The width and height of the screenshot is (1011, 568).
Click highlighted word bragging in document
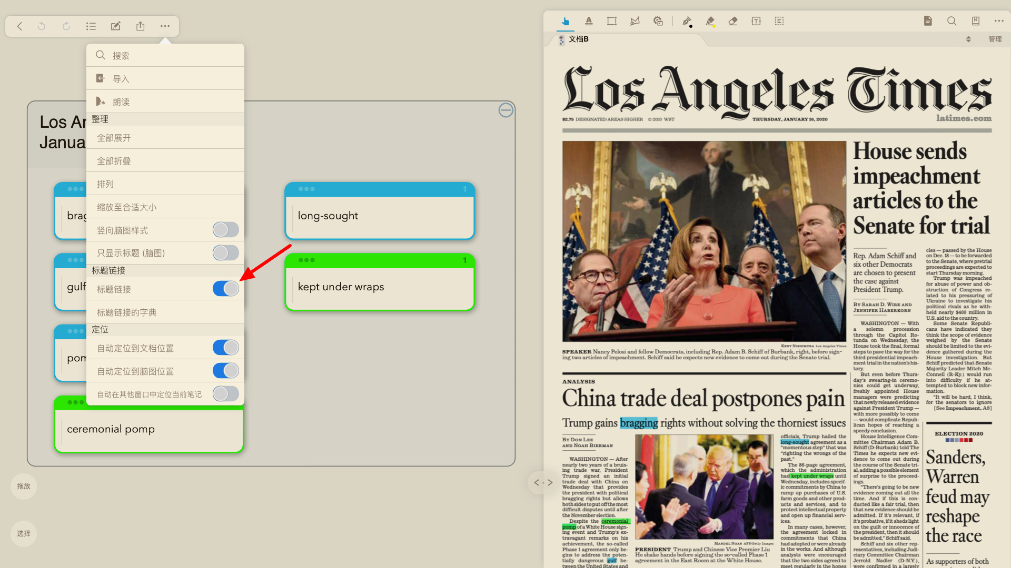(x=639, y=423)
